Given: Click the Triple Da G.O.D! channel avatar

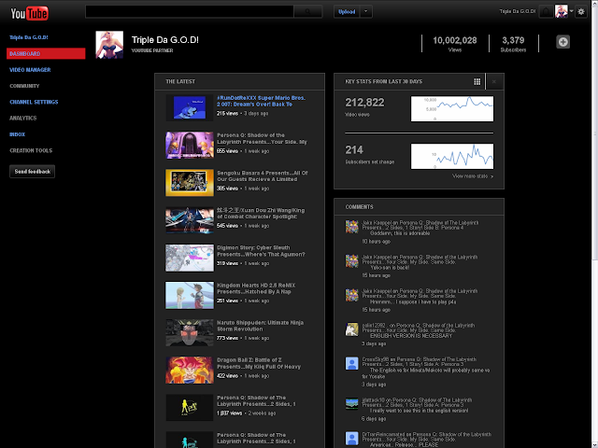Looking at the screenshot, I should click(109, 45).
